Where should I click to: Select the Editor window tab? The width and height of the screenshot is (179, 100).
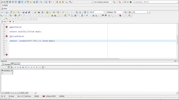4,9
